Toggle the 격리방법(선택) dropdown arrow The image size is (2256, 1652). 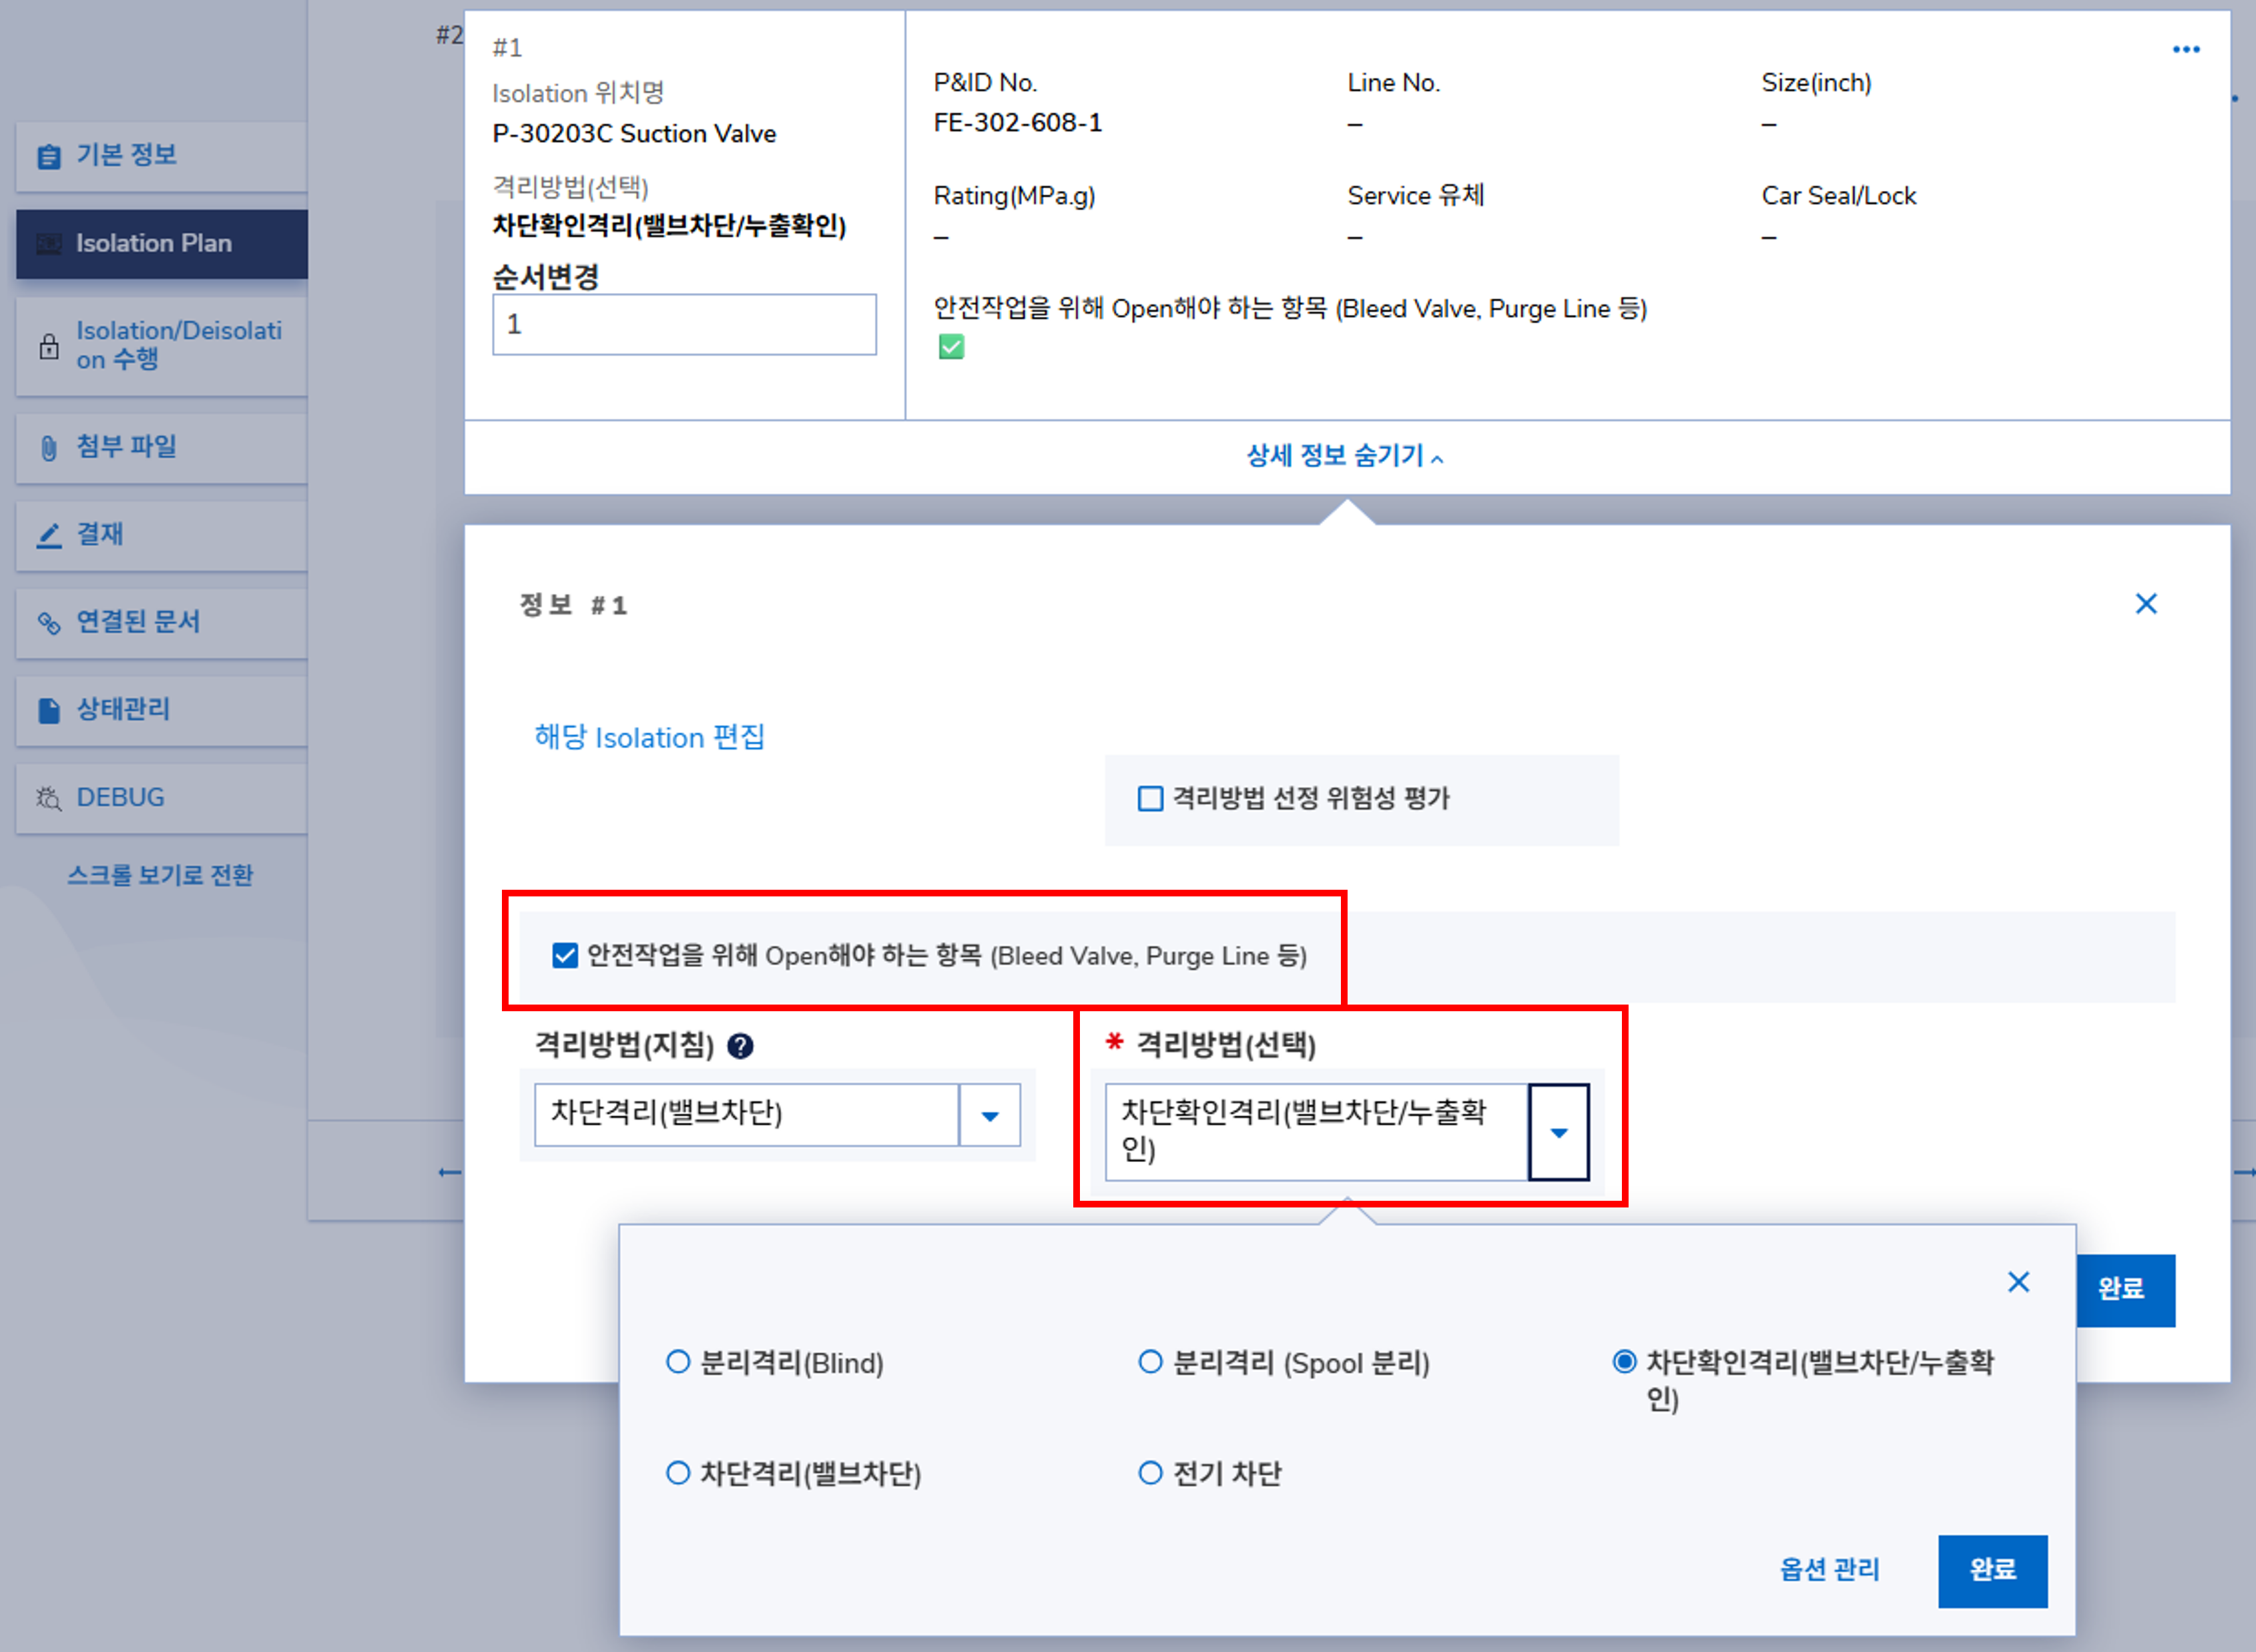click(1558, 1132)
